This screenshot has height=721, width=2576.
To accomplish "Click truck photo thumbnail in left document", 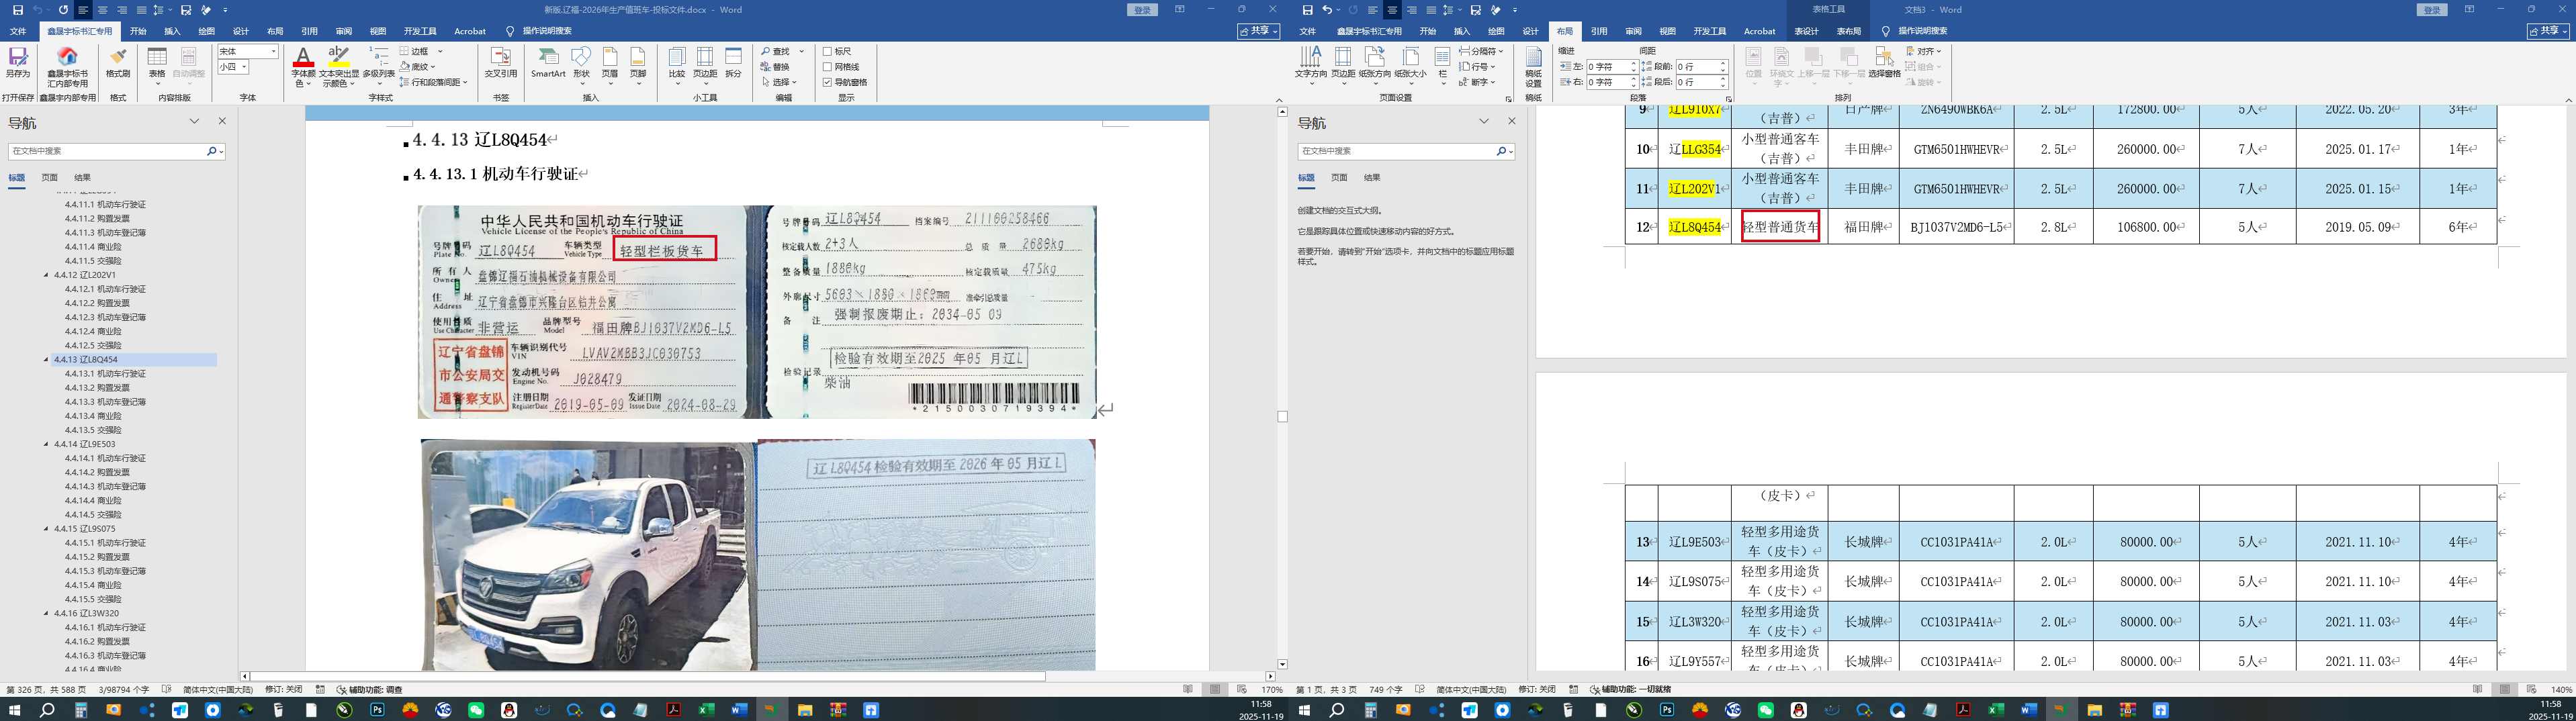I will tap(588, 556).
